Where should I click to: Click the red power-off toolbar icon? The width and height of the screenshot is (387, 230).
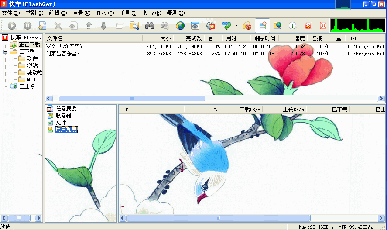[x=323, y=26]
